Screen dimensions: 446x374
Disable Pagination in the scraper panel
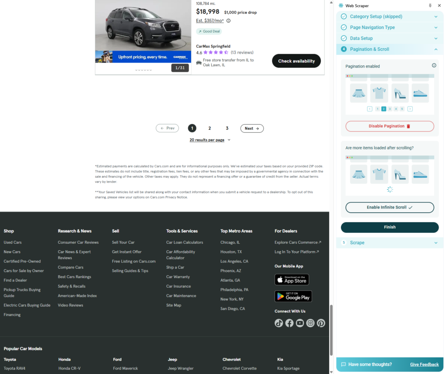tap(389, 126)
